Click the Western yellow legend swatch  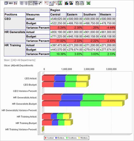coord(79,138)
